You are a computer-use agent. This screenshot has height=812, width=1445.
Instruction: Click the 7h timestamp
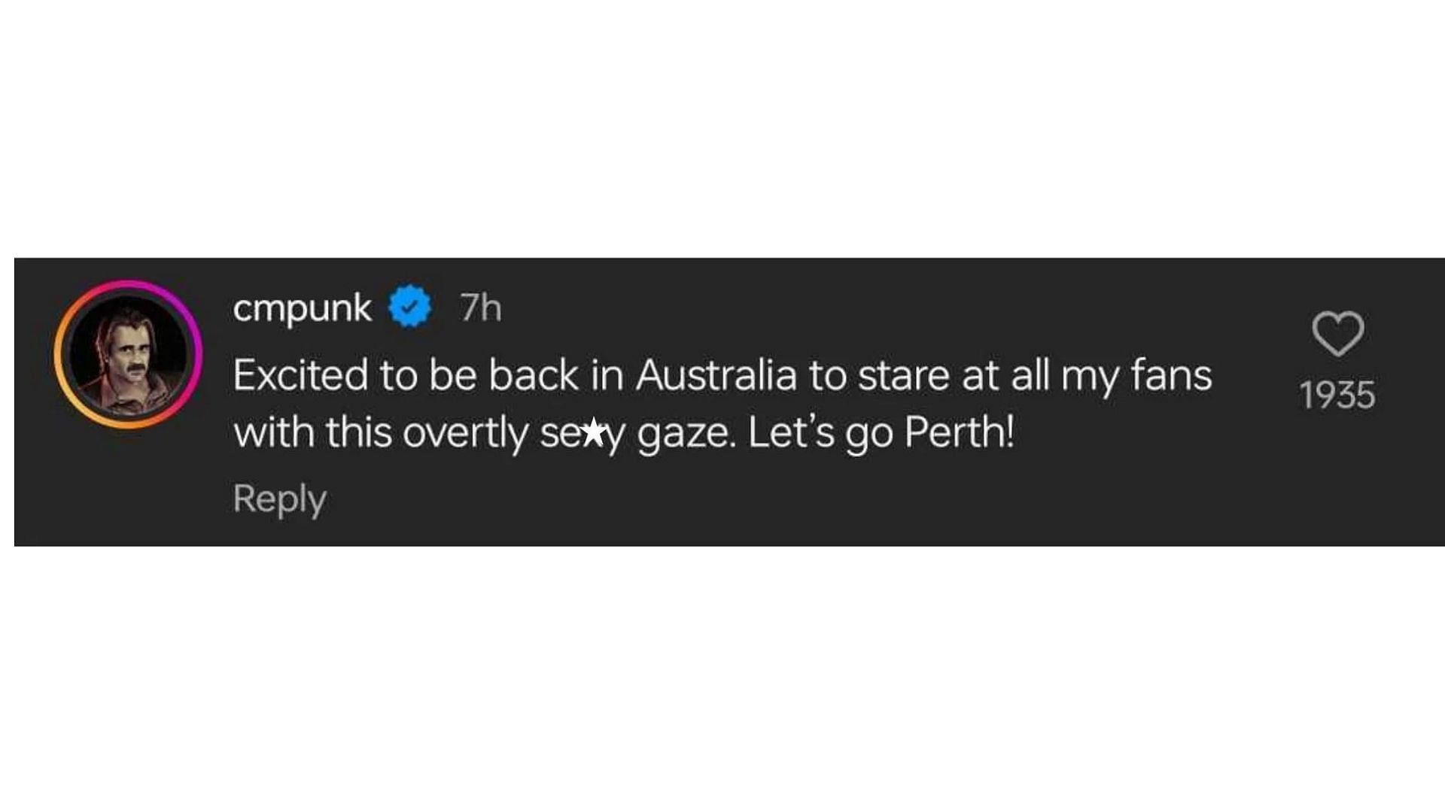480,308
